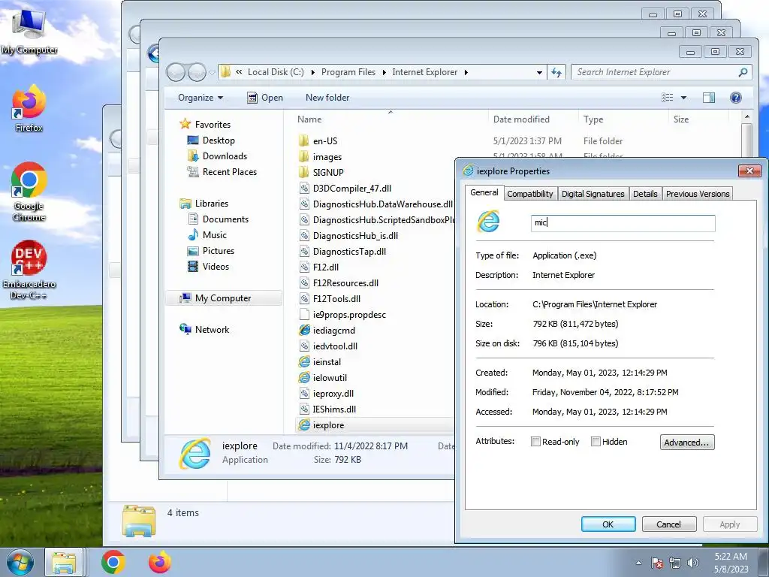Select the General tab
This screenshot has height=577, width=769.
click(x=484, y=192)
